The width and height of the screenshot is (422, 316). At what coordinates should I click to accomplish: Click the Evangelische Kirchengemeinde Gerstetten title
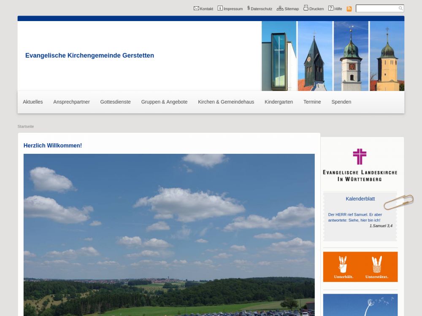(x=89, y=56)
